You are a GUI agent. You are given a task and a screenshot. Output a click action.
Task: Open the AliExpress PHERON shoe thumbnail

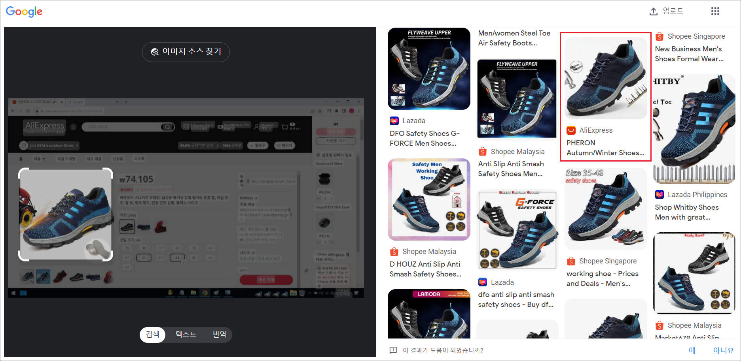pyautogui.click(x=606, y=78)
